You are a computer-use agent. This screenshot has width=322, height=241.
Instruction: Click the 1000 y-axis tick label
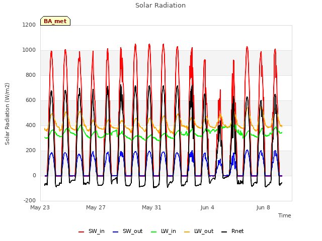(29, 50)
